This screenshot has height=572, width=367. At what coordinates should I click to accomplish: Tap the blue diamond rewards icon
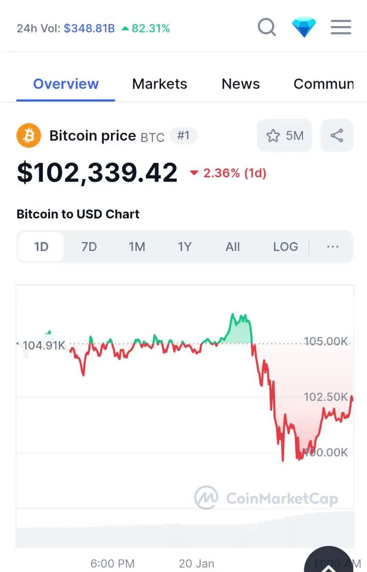304,27
